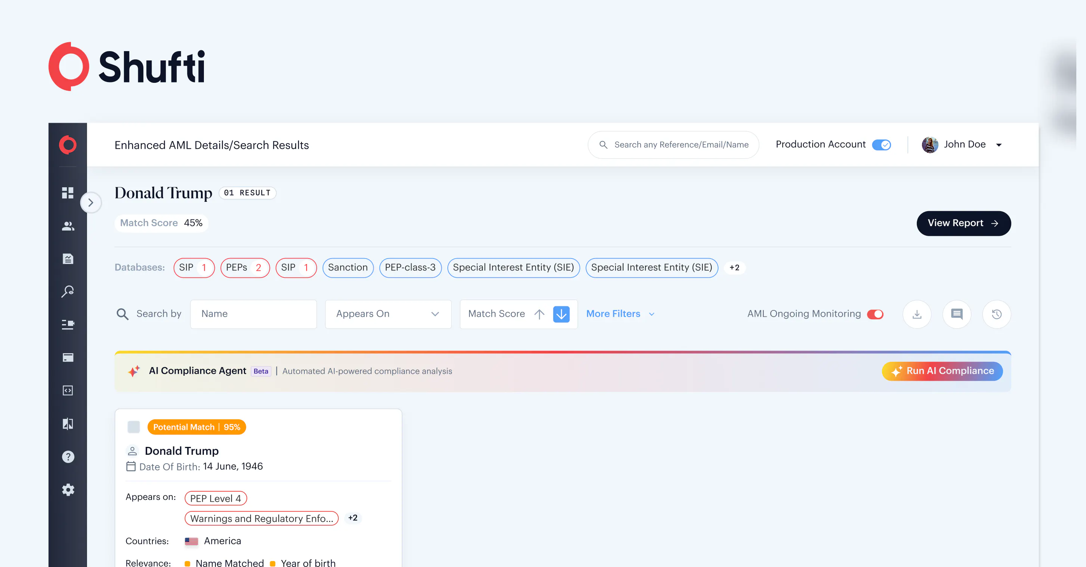The width and height of the screenshot is (1086, 567).
Task: Click the large Shufti logo above the app
Action: pos(127,66)
